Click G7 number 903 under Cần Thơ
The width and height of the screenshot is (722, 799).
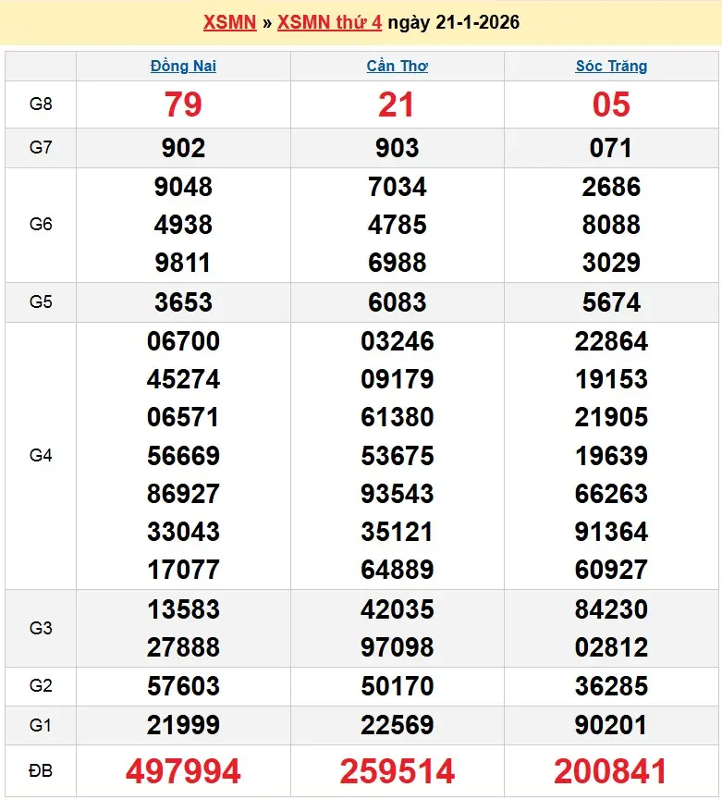click(x=397, y=148)
